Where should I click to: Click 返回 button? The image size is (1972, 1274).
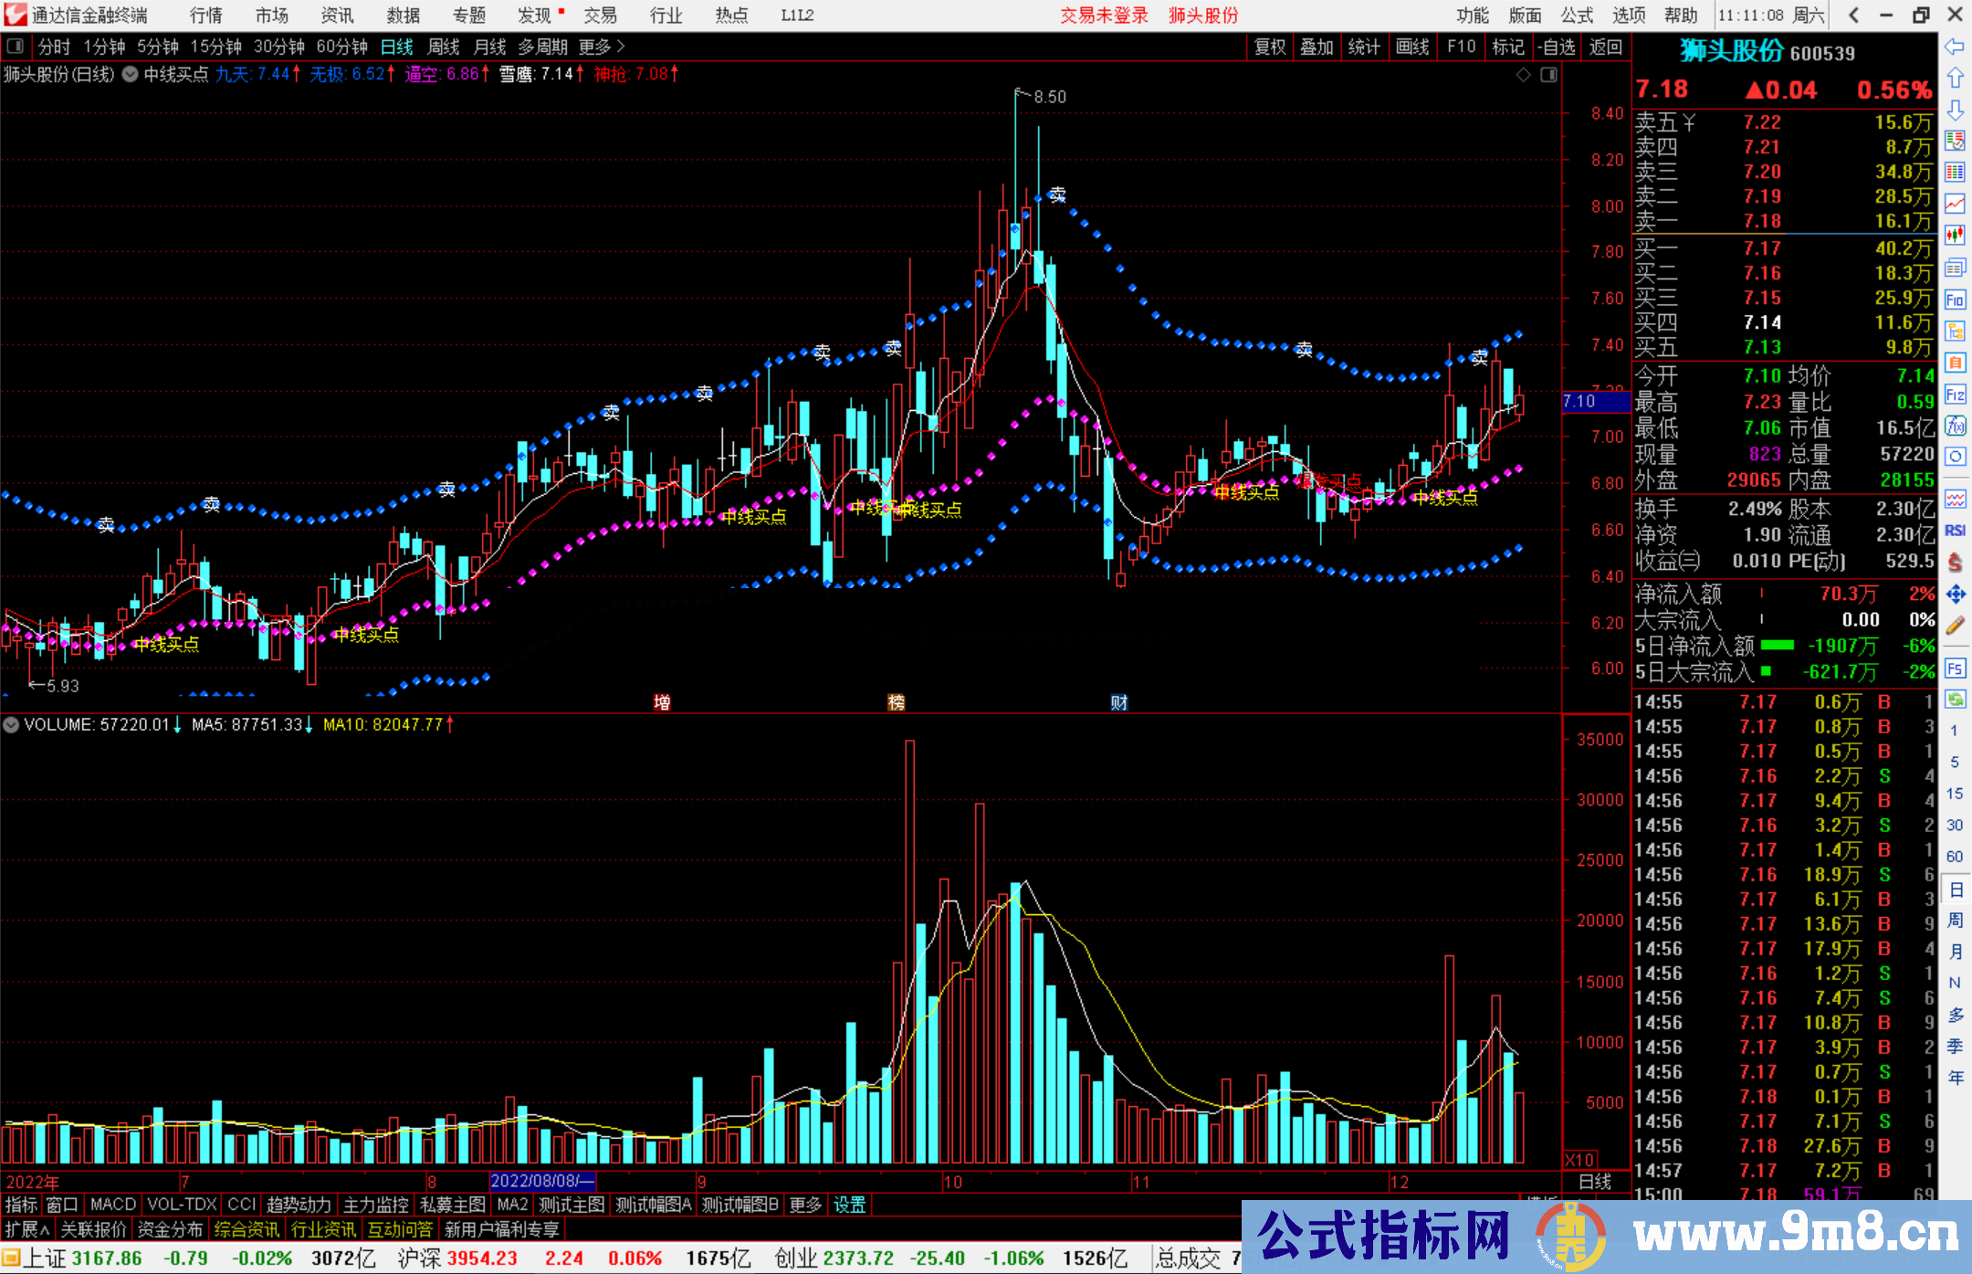[x=1605, y=47]
